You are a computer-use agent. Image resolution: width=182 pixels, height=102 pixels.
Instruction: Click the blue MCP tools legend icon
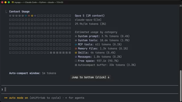[x=76, y=44]
